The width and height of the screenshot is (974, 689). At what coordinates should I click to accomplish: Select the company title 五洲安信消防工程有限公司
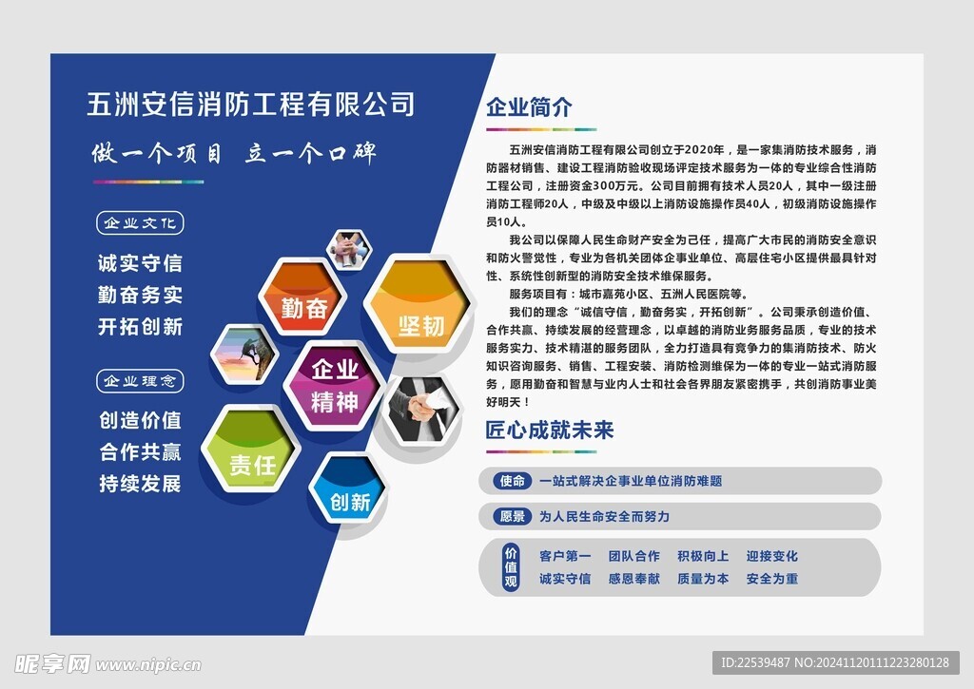click(x=249, y=105)
